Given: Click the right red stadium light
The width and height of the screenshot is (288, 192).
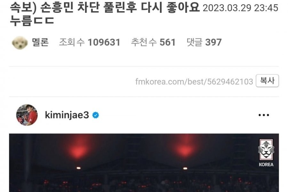Looking at the screenshot, I should pos(185,148).
